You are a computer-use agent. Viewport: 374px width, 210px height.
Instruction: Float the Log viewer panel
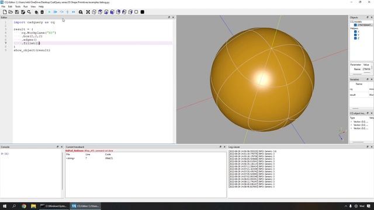368,147
